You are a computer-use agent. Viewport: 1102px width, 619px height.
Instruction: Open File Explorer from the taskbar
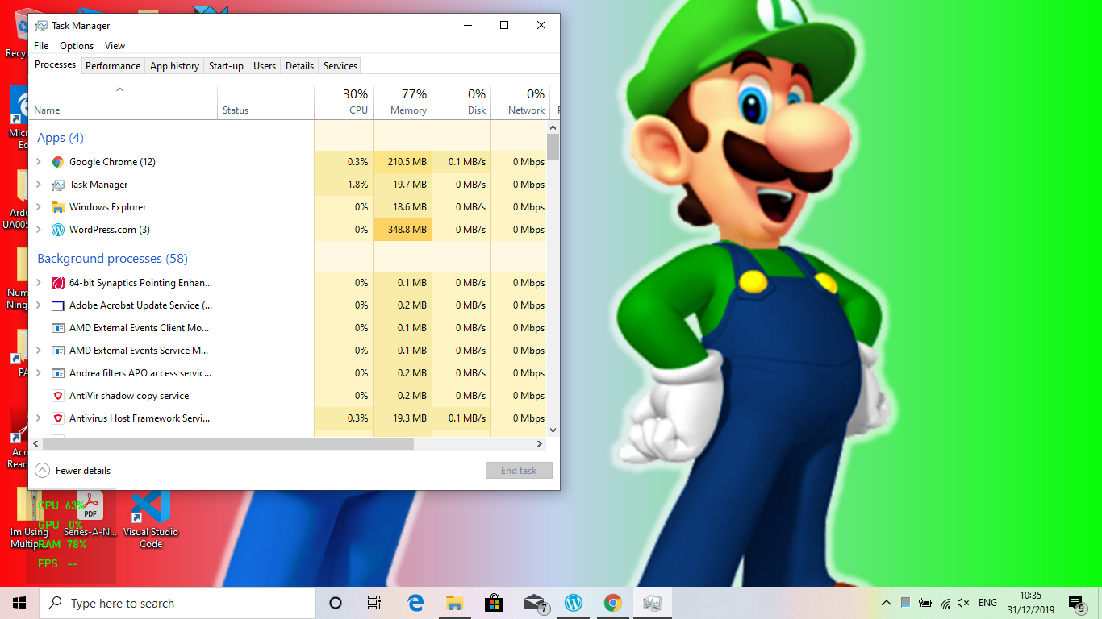454,603
